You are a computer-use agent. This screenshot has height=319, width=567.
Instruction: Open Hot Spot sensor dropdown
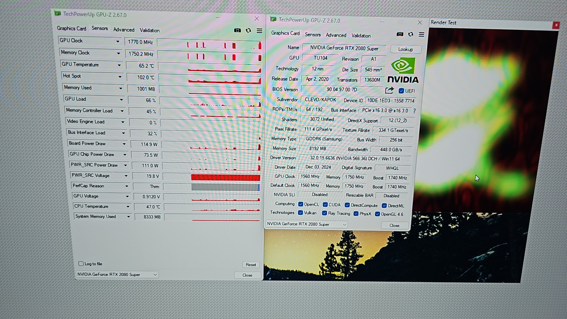point(120,77)
